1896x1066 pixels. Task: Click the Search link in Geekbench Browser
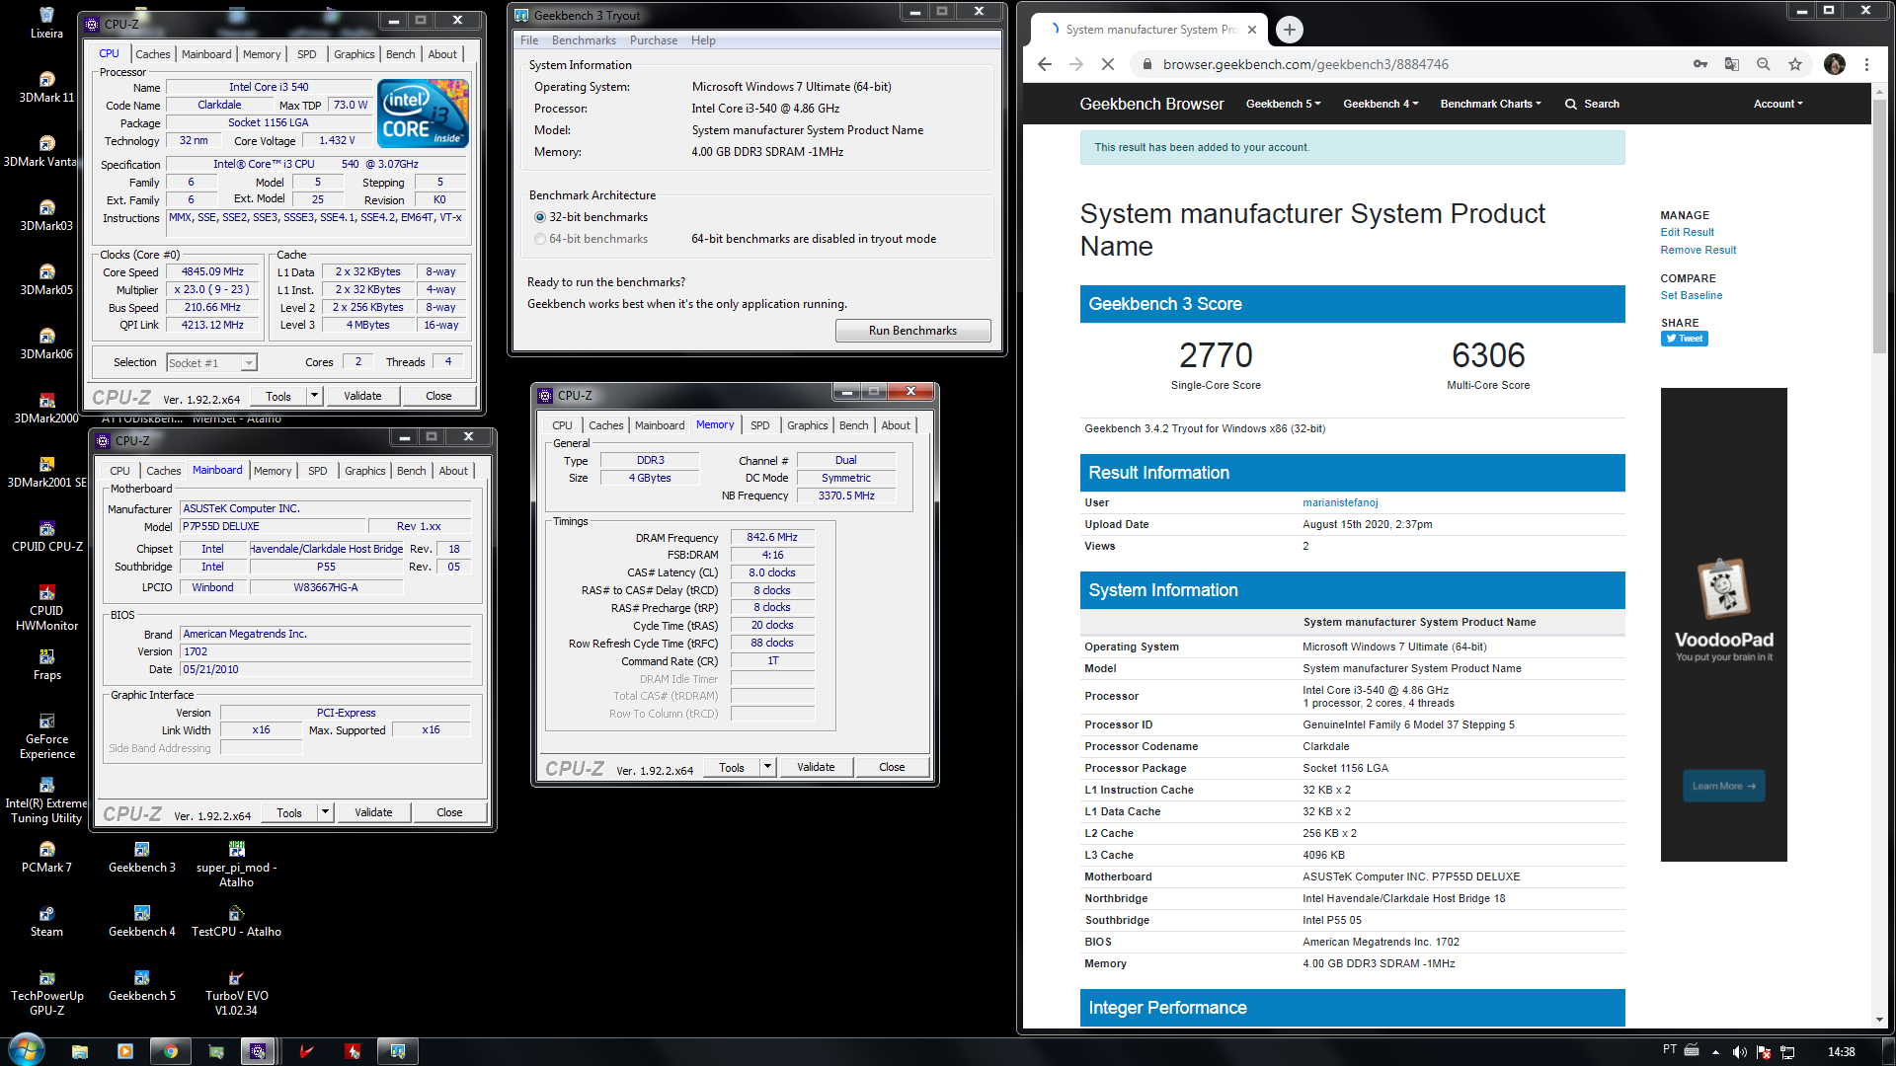pos(1592,104)
